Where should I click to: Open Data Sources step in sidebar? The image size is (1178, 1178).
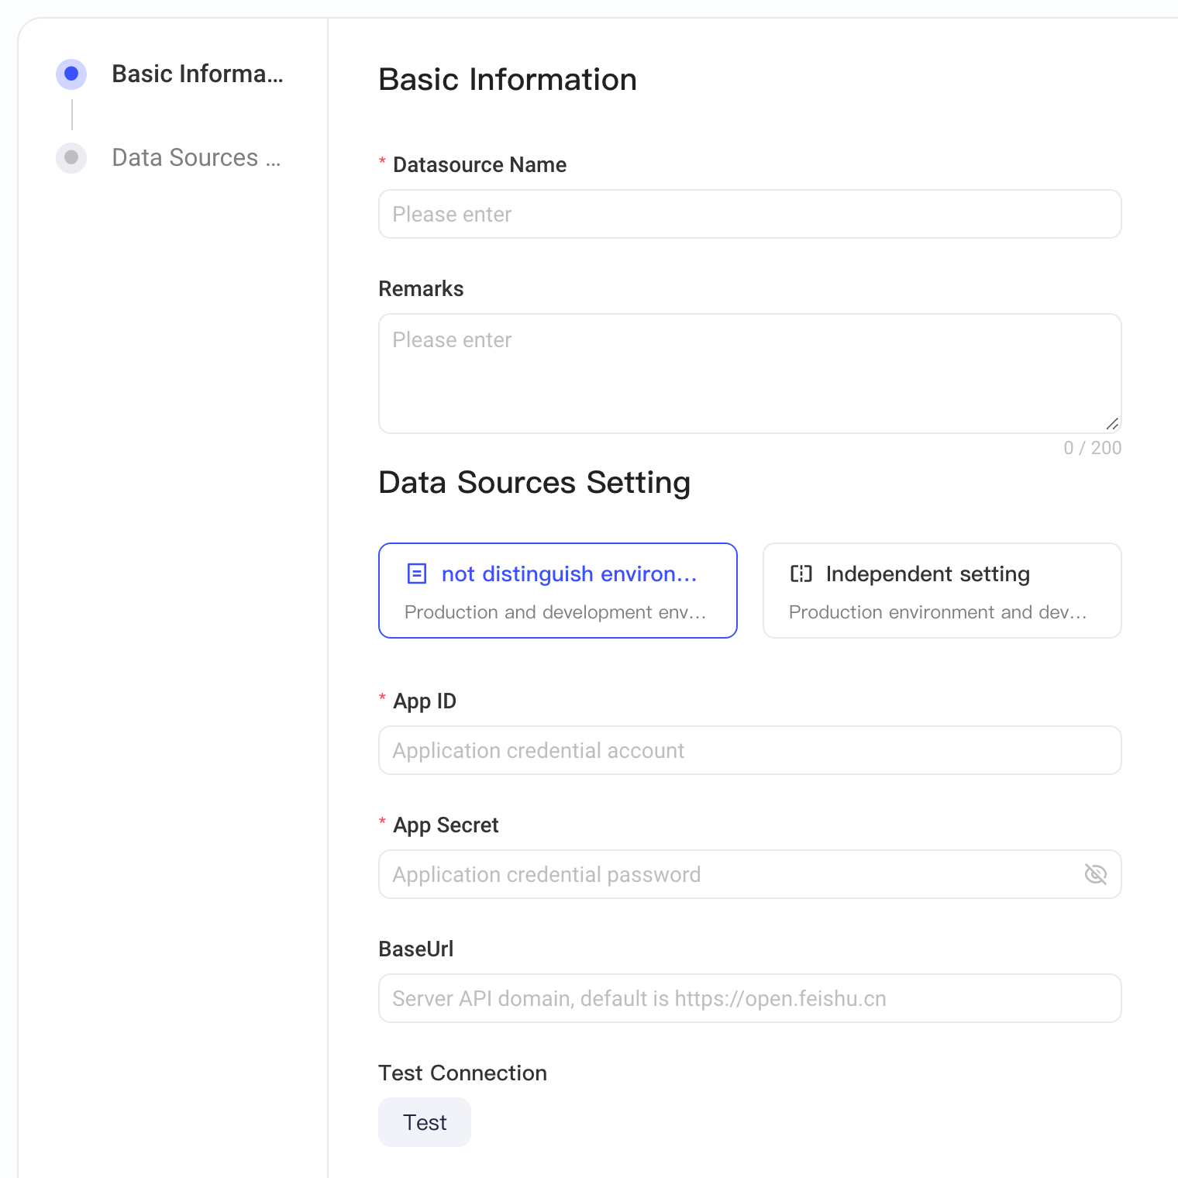pos(196,157)
